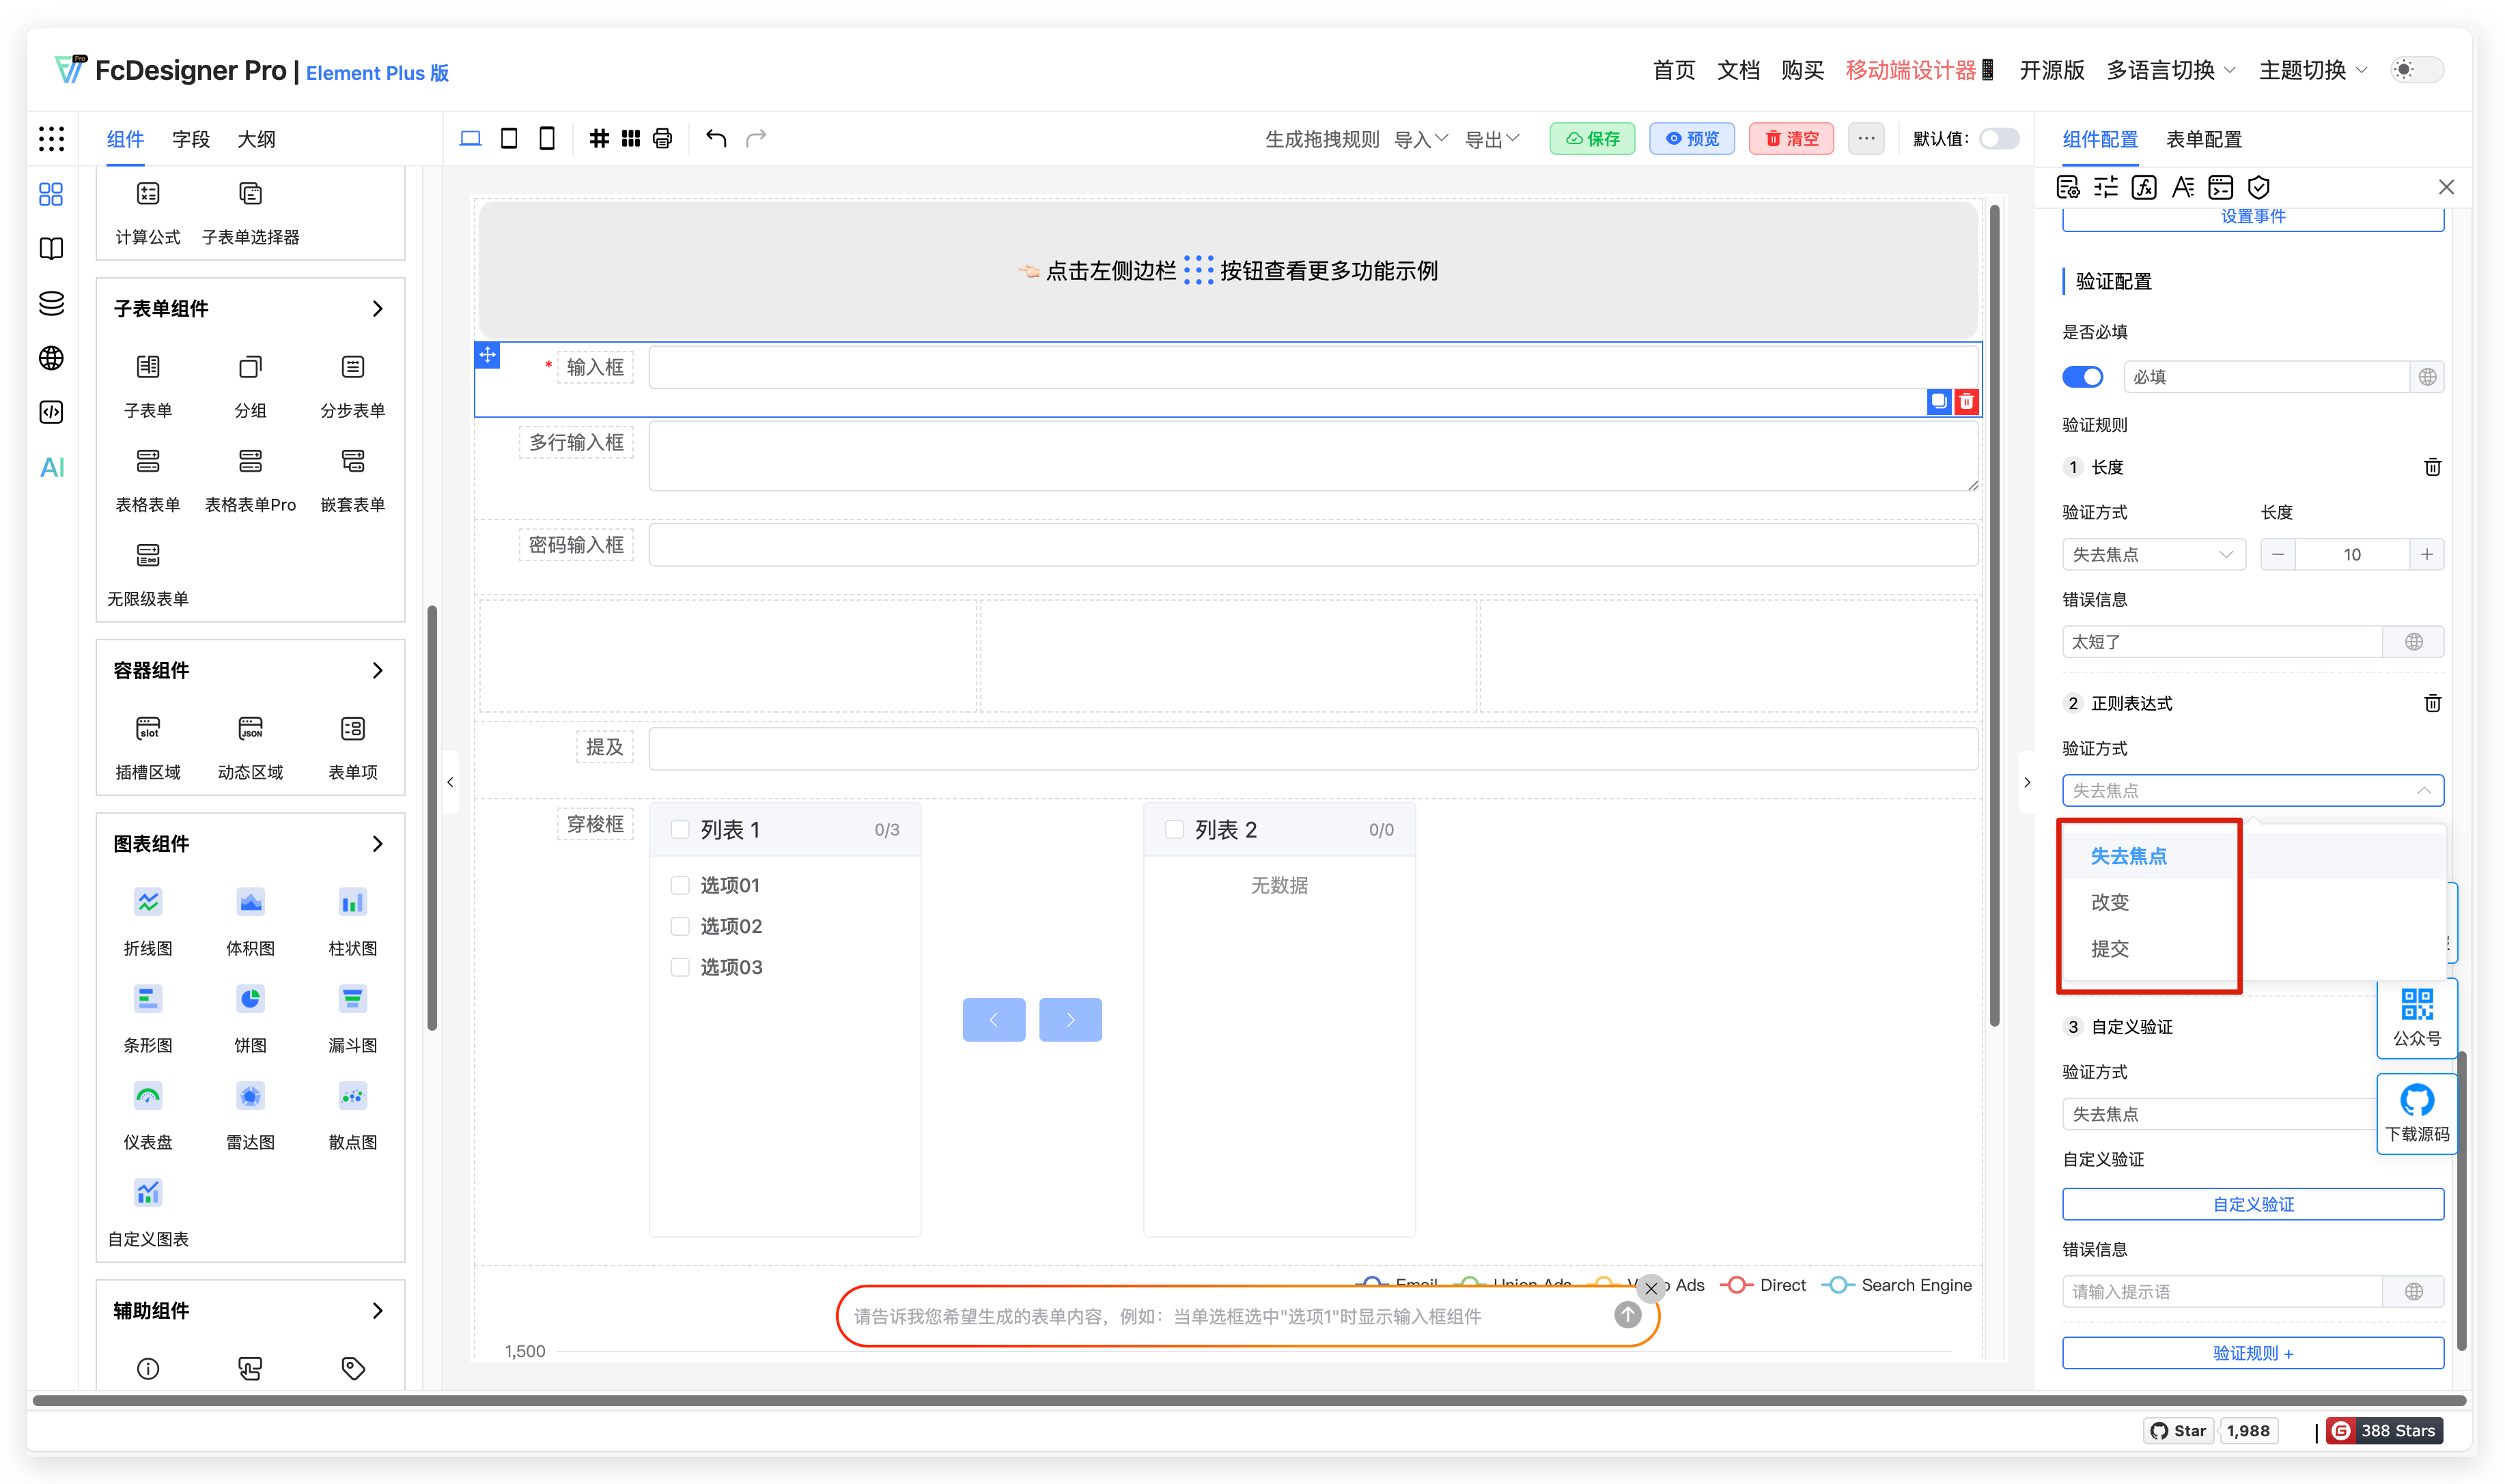
Task: Open the fx formula icon in component config panel
Action: pyautogui.click(x=2143, y=187)
